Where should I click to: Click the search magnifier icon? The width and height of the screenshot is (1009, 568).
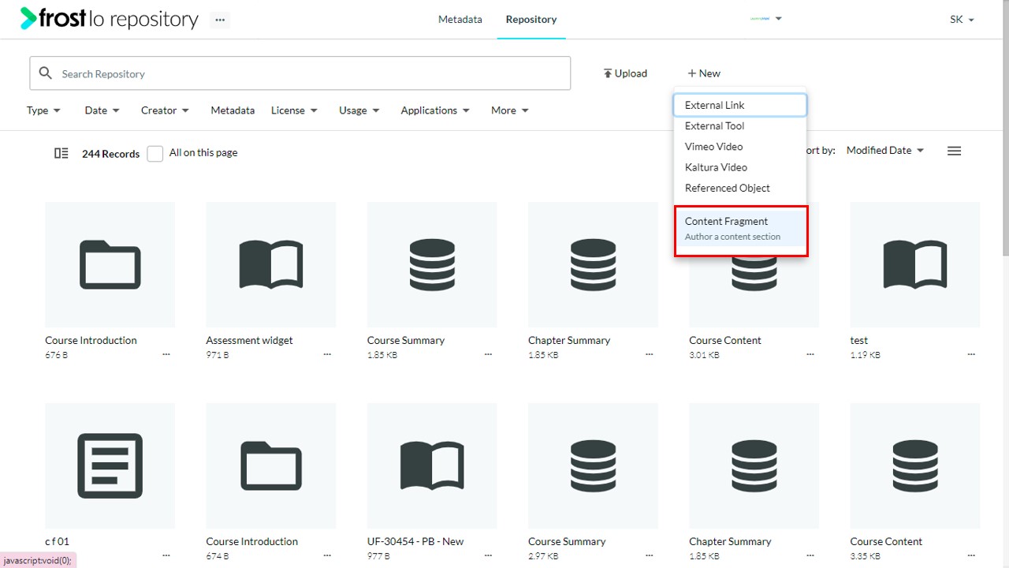pos(46,73)
